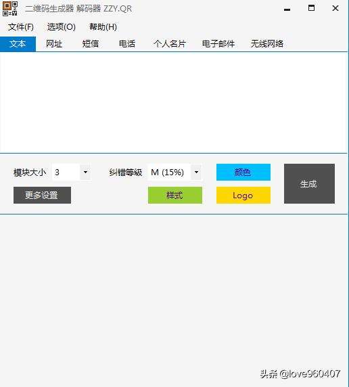349x387 pixels.
Task: Click inside the text content input area
Action: point(174,102)
